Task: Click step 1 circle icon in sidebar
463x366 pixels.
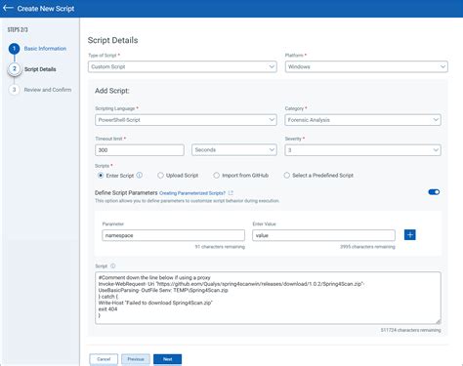Action: click(x=14, y=49)
